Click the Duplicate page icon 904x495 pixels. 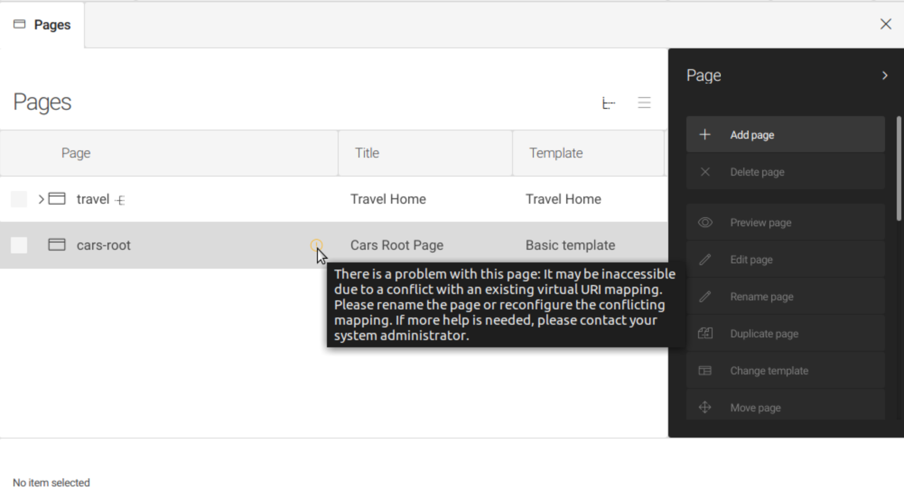coord(705,333)
